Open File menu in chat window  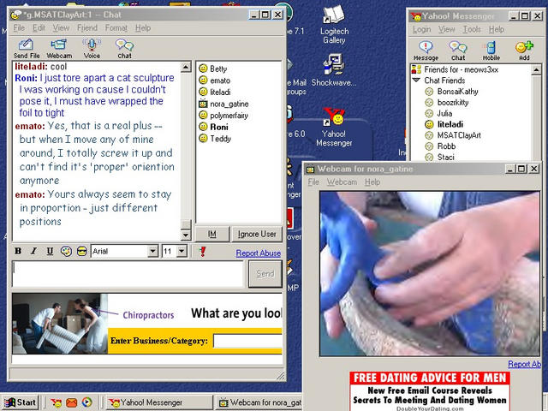pyautogui.click(x=19, y=28)
